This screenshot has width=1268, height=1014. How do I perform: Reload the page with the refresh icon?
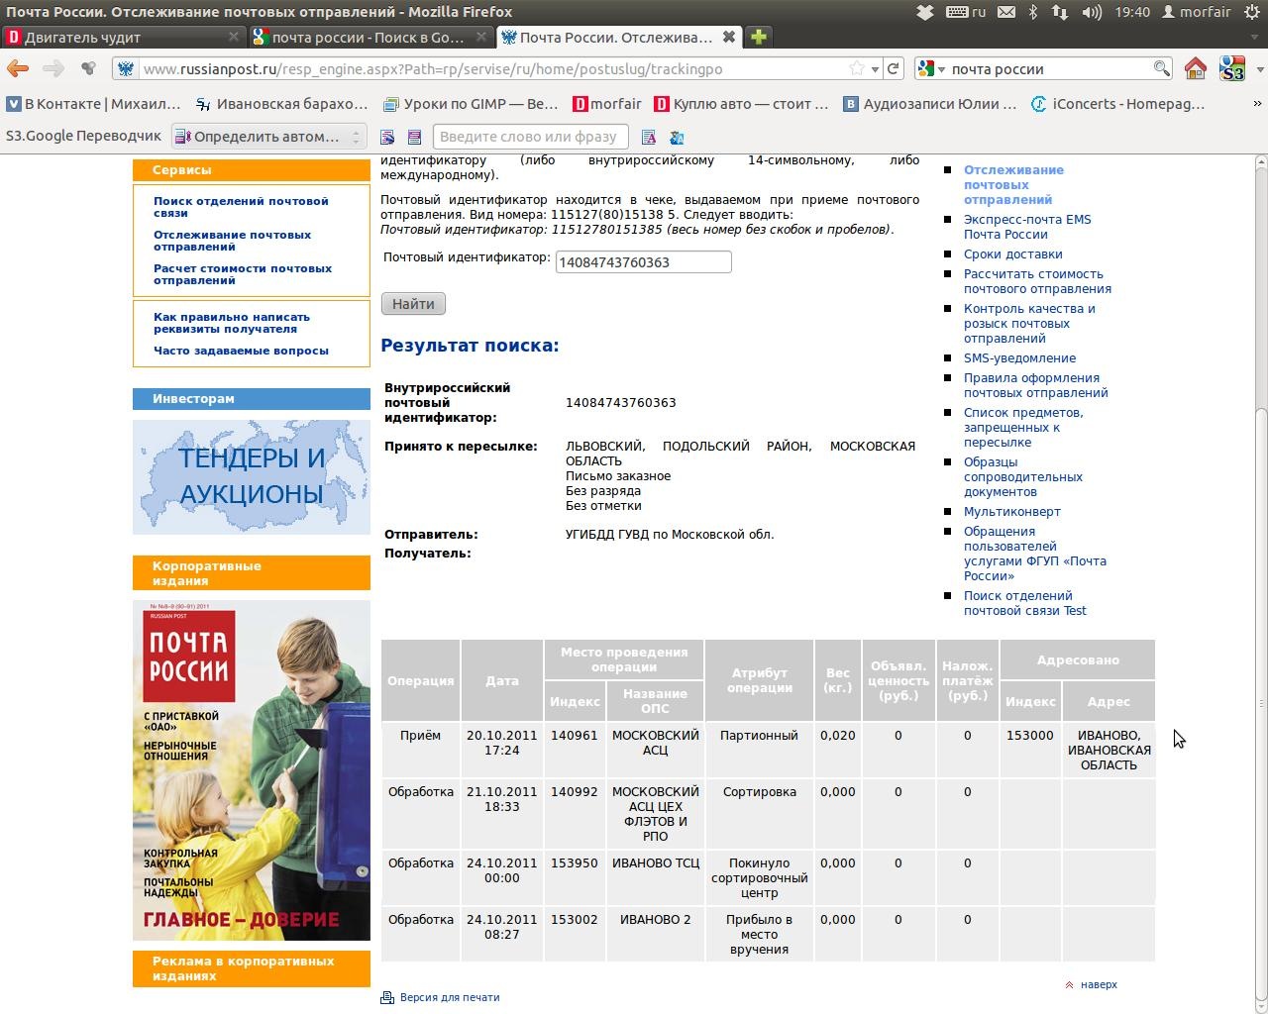pos(894,68)
